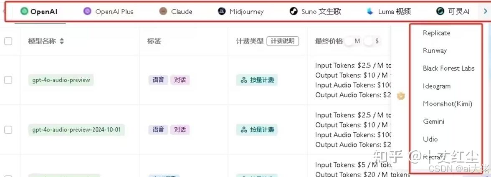Select Black Forest Labs in the dropdown
Screen dimensions: 491x177
tap(449, 68)
